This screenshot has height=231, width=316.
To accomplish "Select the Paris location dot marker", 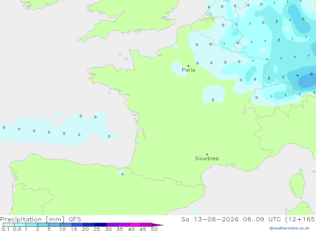I will (x=188, y=66).
